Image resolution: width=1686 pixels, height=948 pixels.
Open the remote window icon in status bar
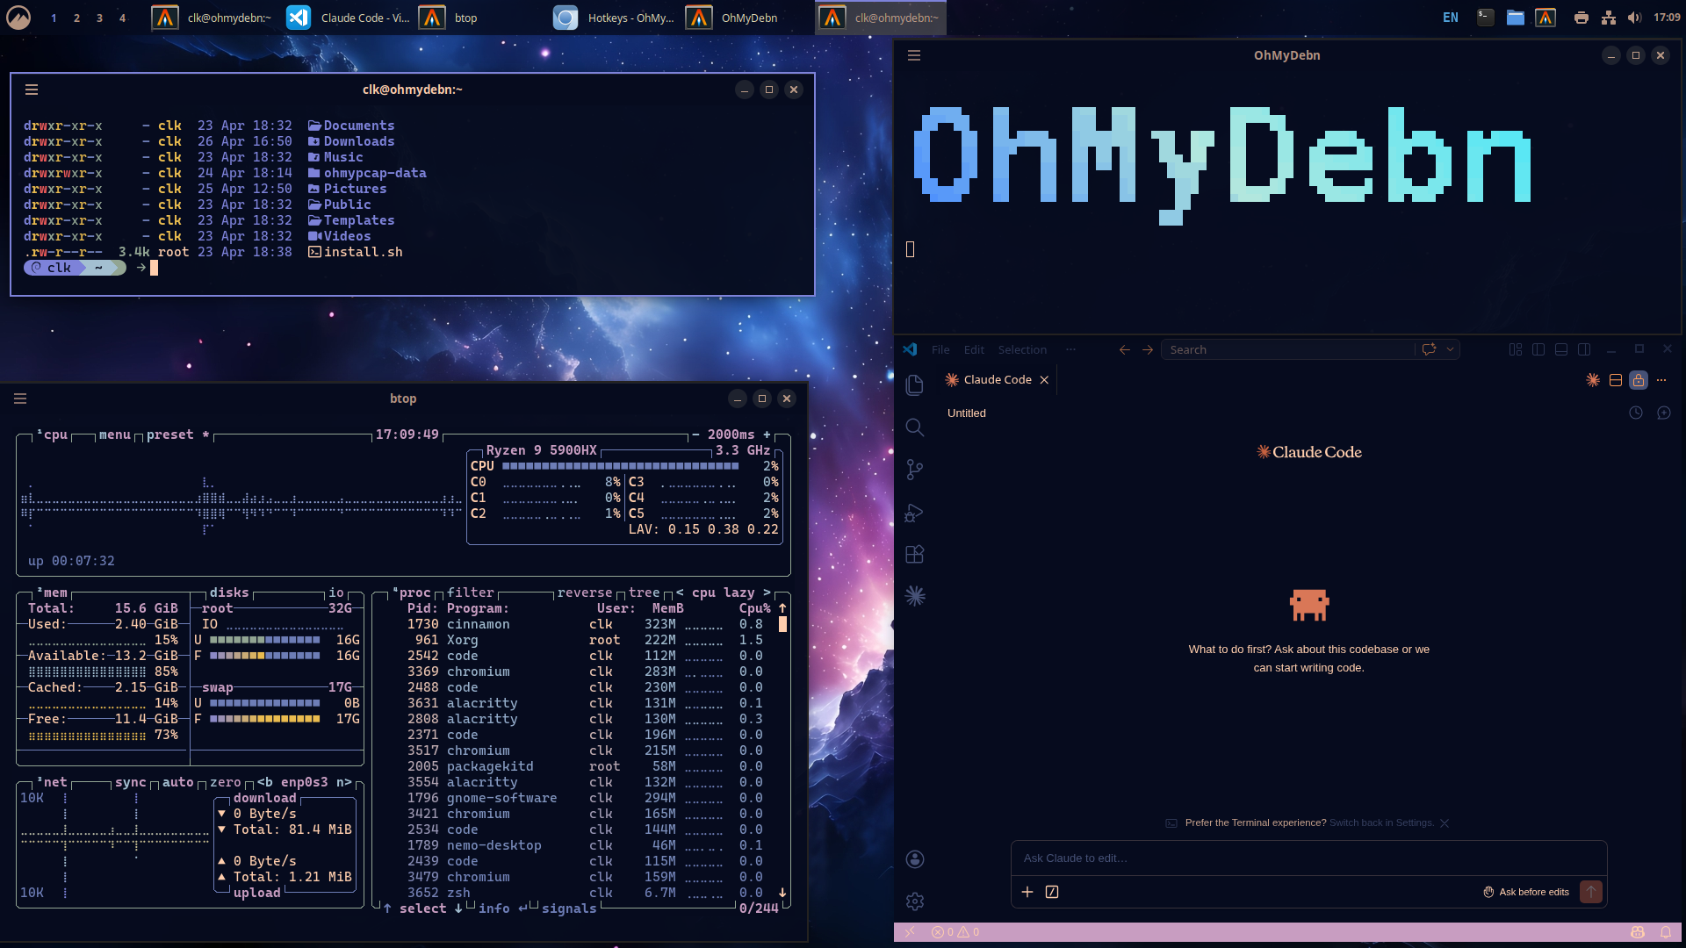(x=910, y=932)
